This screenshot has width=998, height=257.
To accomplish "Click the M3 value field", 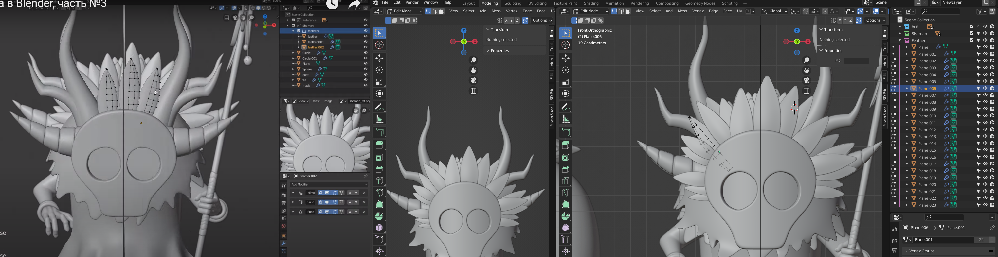I will click(x=857, y=61).
